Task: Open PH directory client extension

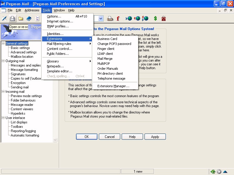Action: click(x=115, y=73)
